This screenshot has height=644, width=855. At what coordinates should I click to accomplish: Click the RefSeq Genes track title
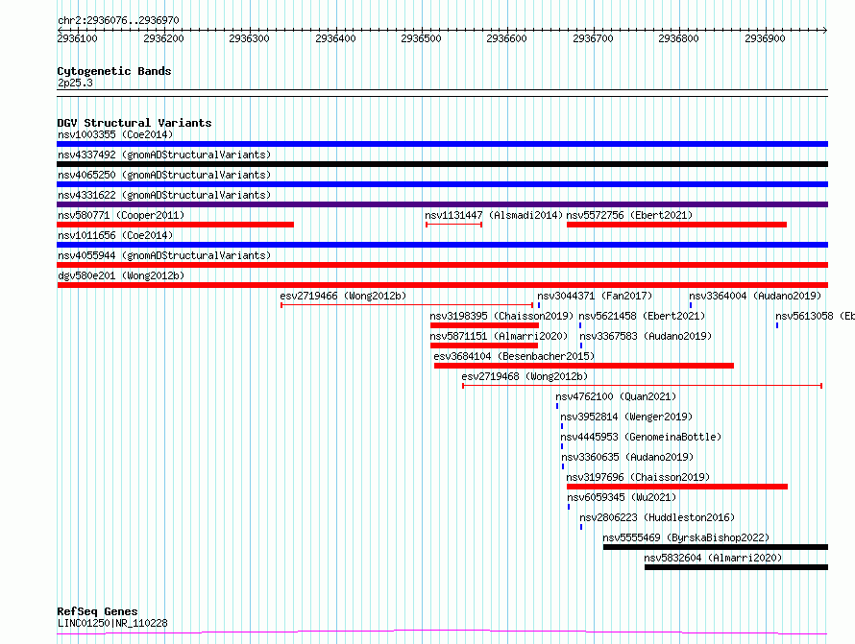pos(97,611)
